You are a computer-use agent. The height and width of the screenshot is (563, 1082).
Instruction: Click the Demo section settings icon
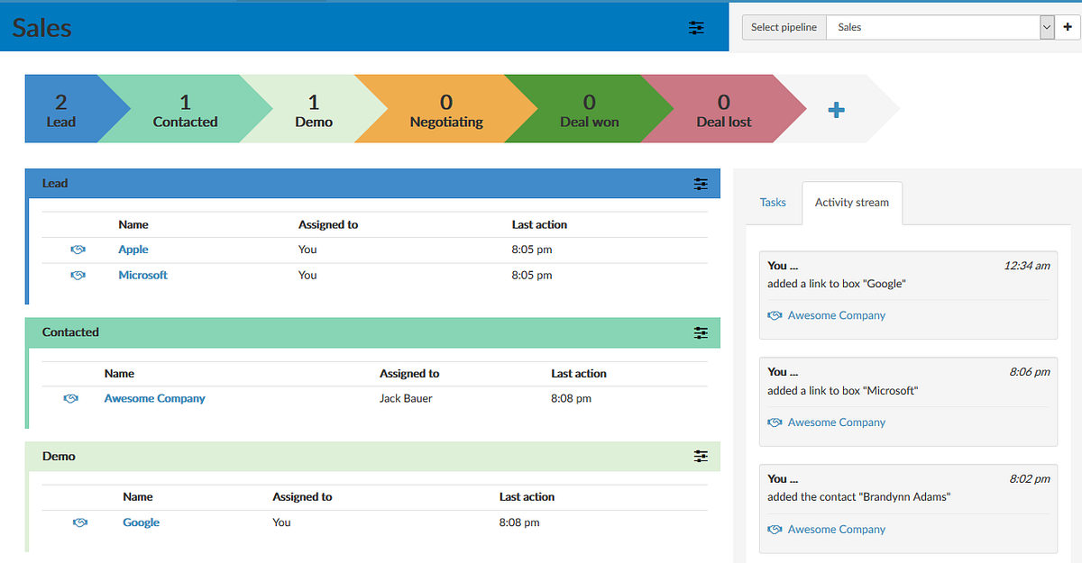(x=701, y=457)
